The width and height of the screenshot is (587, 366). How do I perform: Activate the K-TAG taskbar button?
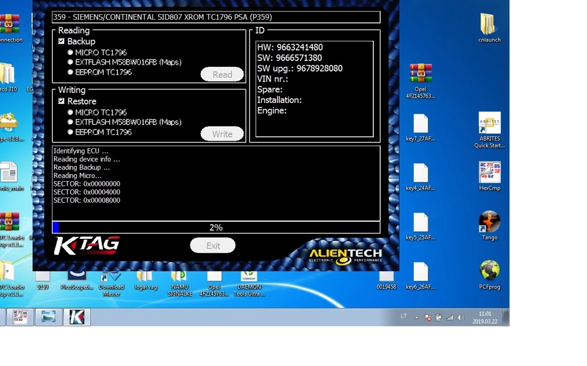[x=77, y=317]
